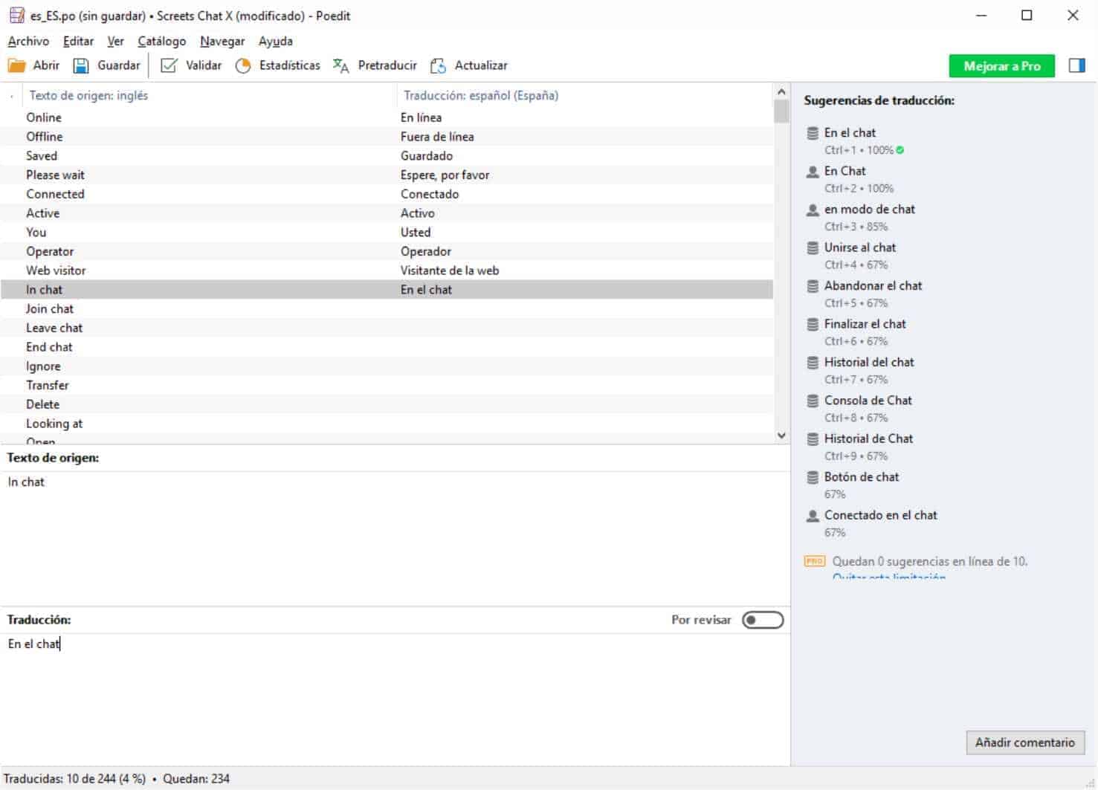Open the Navegar menu
Screen dimensions: 1098x790
222,42
